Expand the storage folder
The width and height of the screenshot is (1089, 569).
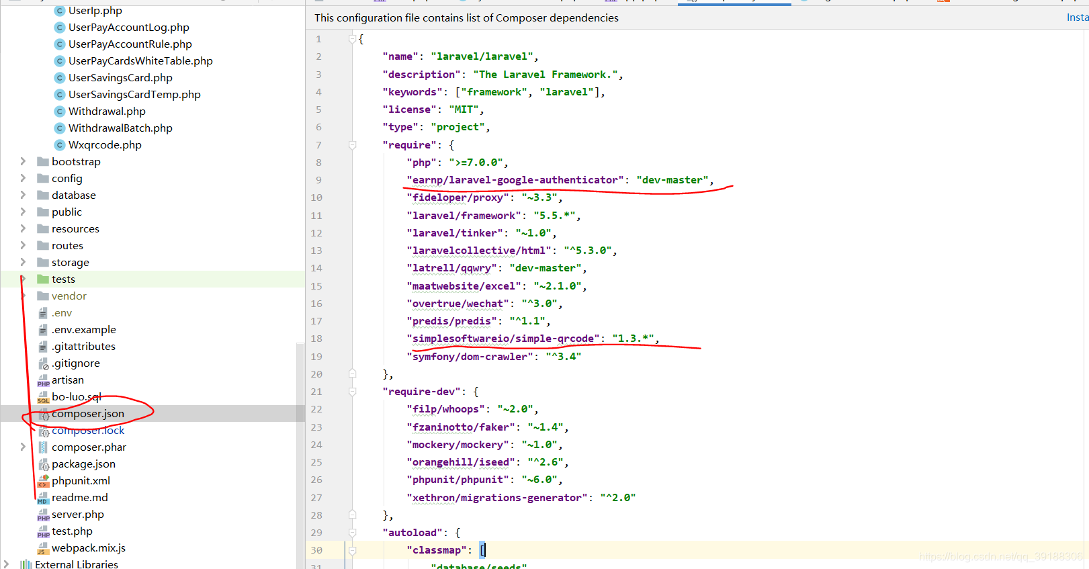click(23, 262)
